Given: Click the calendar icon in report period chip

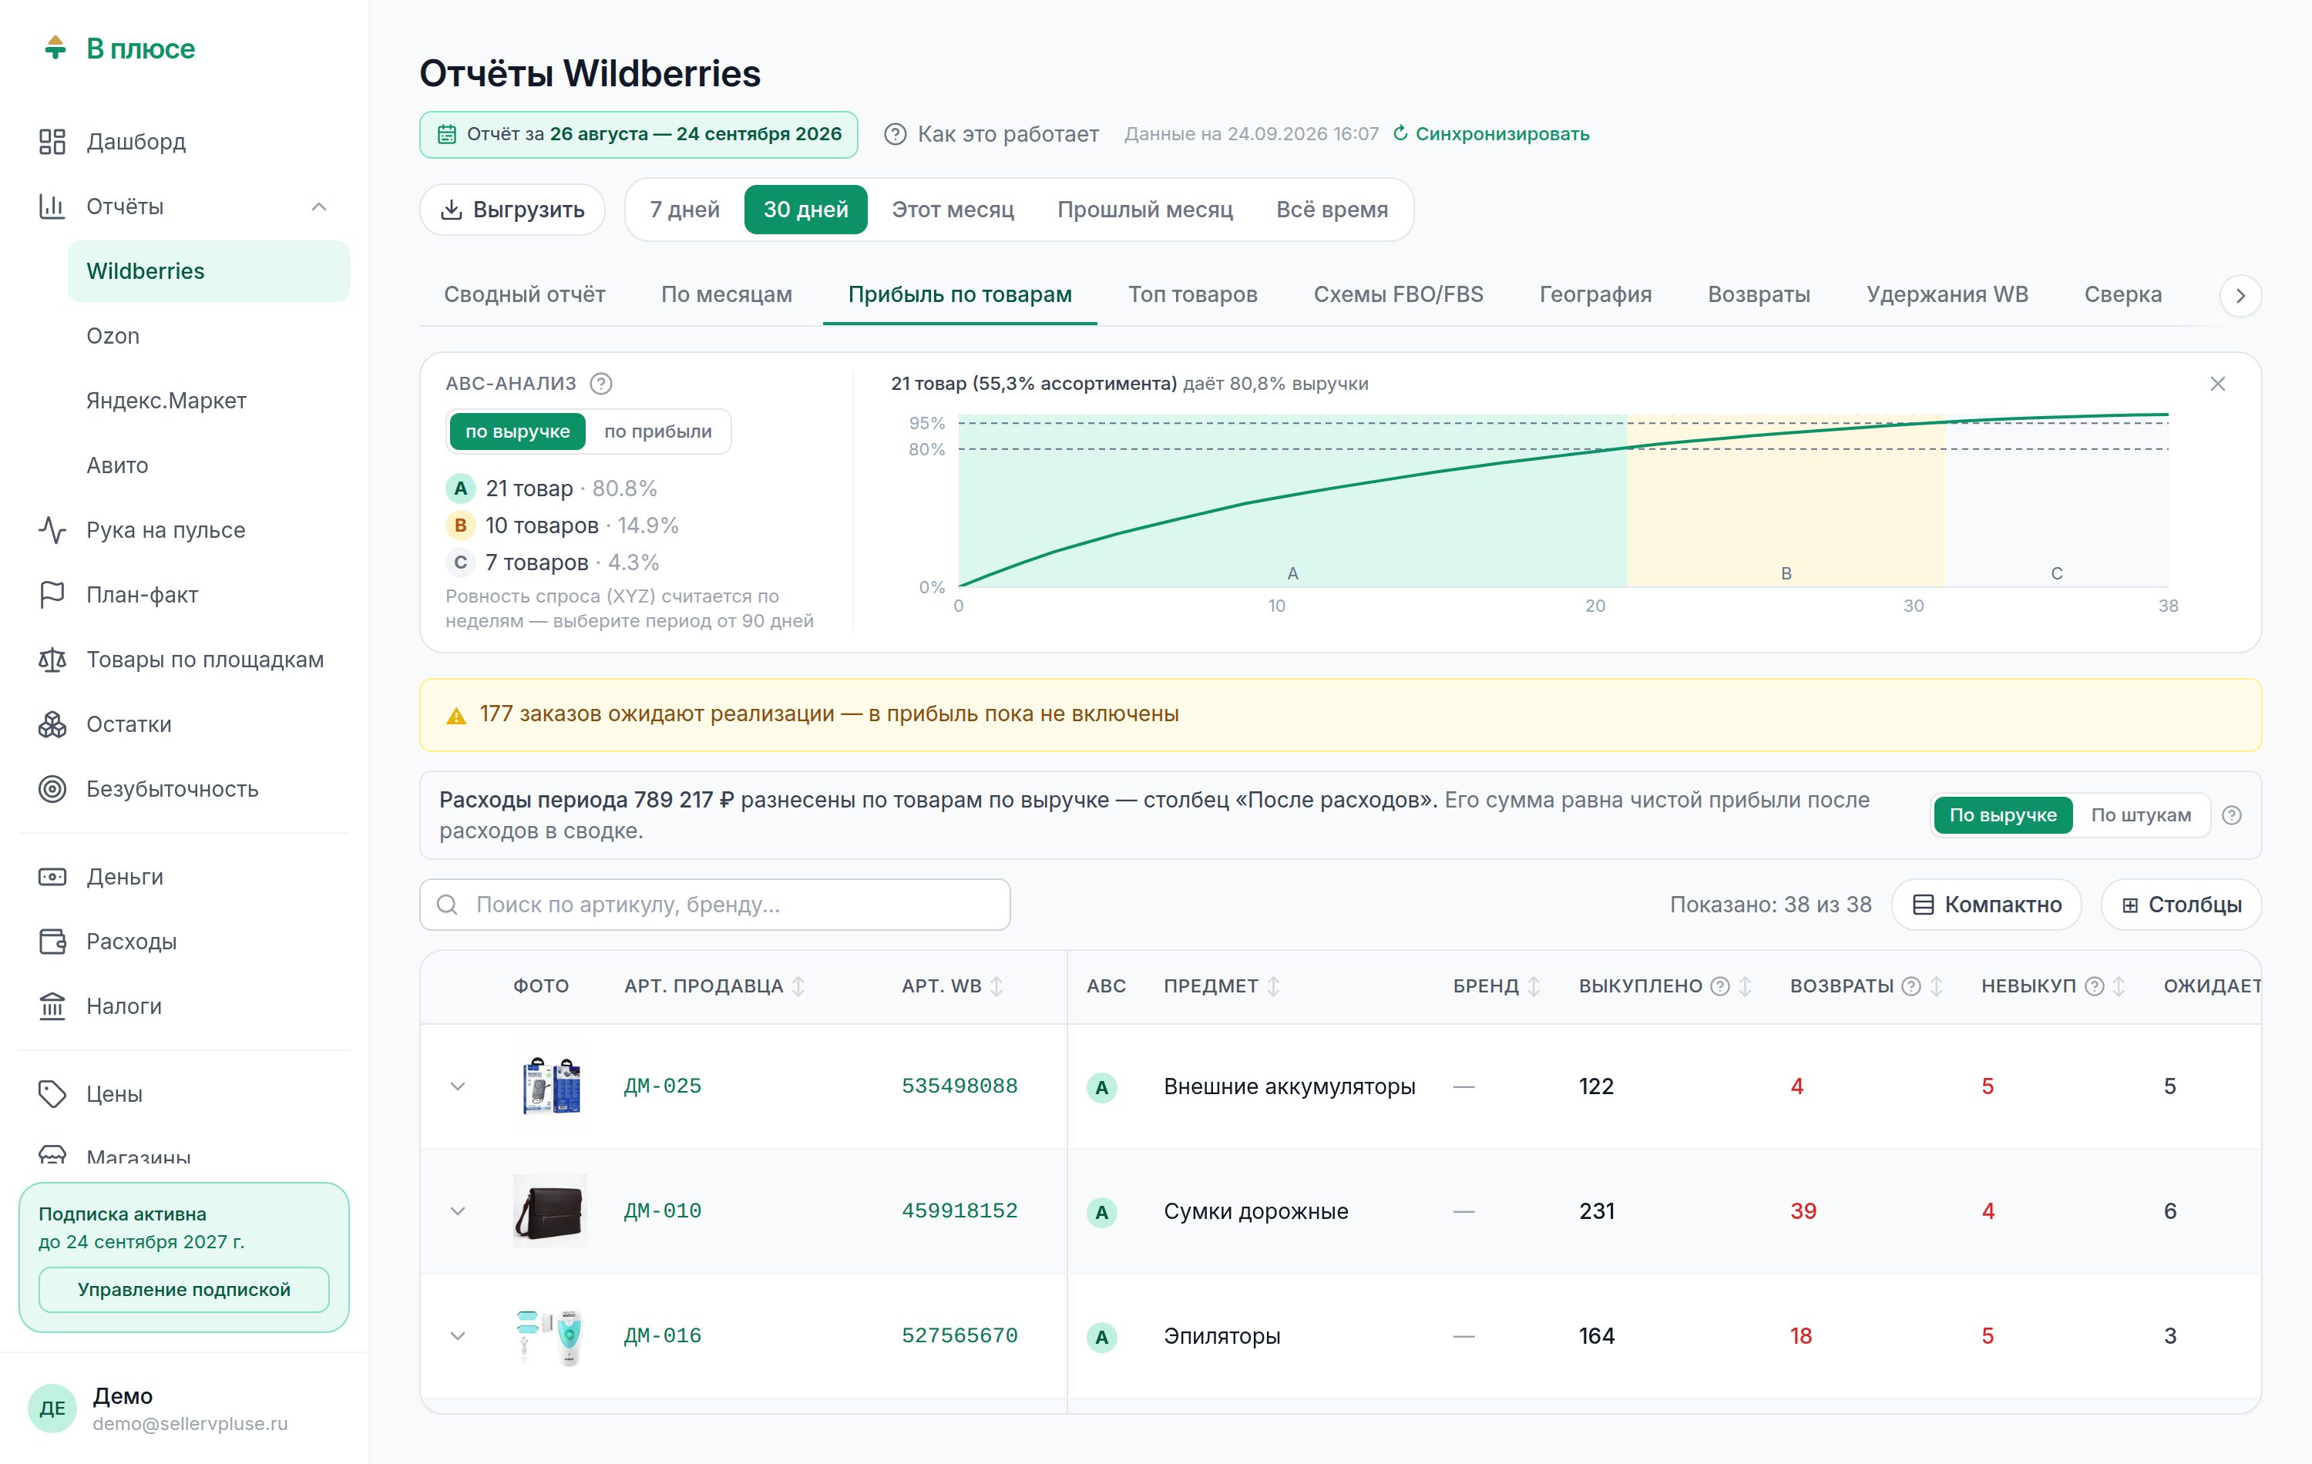Looking at the screenshot, I should [x=446, y=134].
